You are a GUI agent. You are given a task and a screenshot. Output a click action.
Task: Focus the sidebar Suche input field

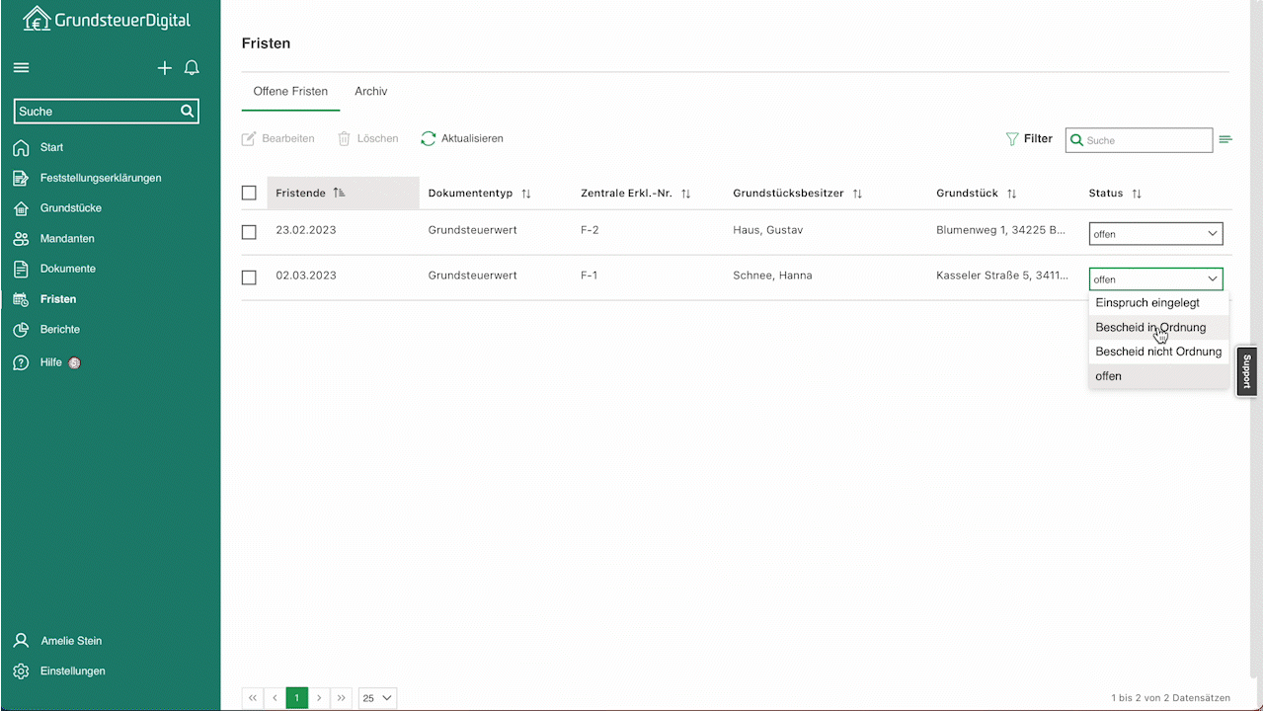(x=107, y=112)
